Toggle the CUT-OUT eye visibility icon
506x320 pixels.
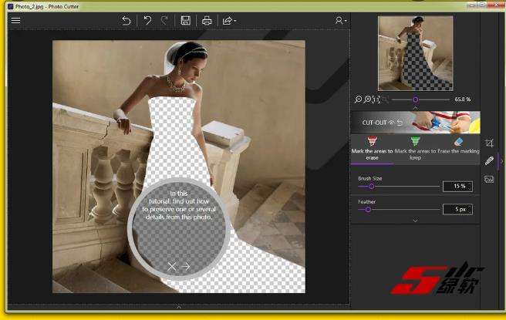tap(392, 122)
